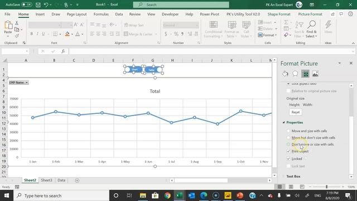Click the Table toggle shape on sheet
The height and width of the screenshot is (201, 357).
[x=153, y=70]
